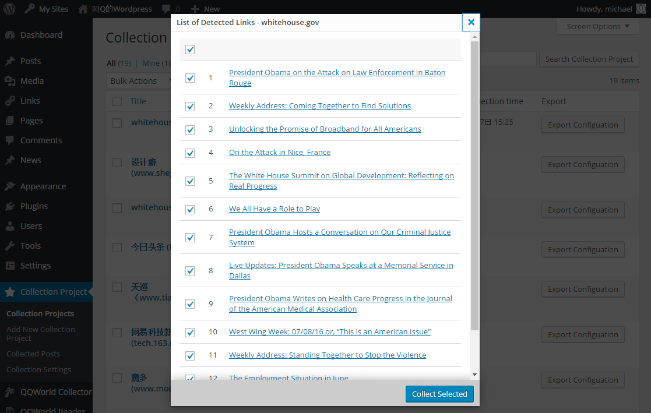
Task: Uncheck link 3 Unlocking Broadband checkbox
Action: coord(190,129)
